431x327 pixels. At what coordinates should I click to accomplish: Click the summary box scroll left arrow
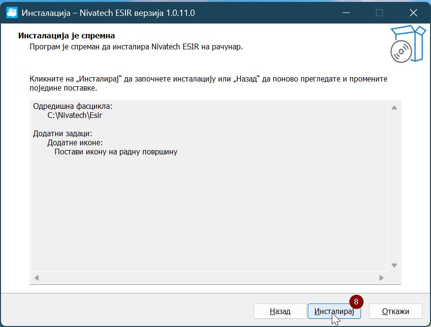point(36,278)
